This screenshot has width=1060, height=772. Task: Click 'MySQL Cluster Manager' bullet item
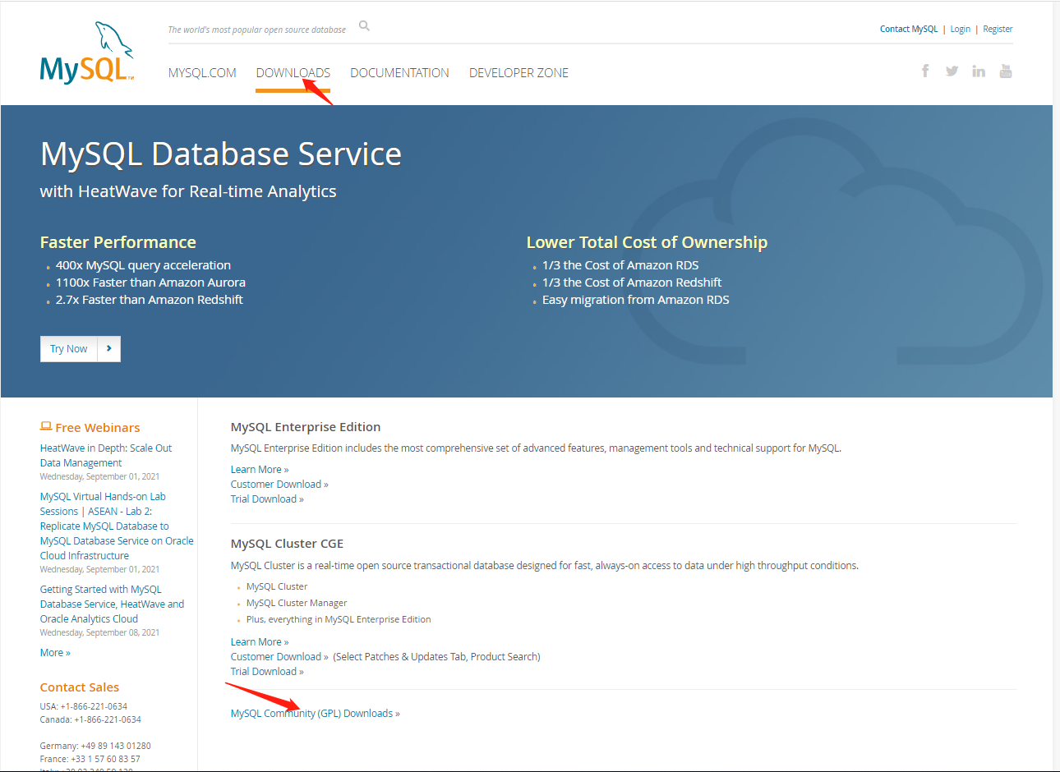tap(297, 603)
